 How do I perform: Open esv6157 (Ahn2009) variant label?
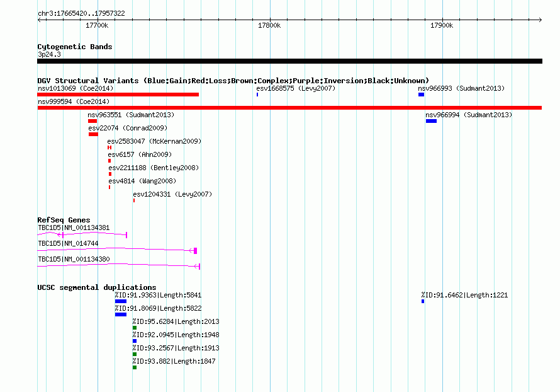[140, 154]
